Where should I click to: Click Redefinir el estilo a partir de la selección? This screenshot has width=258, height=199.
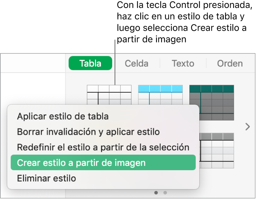click(103, 147)
